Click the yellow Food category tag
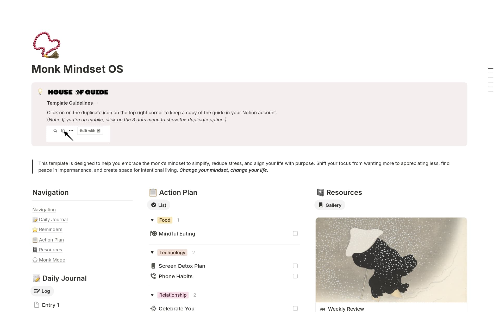Viewport: 500px width, 312px height. [164, 220]
